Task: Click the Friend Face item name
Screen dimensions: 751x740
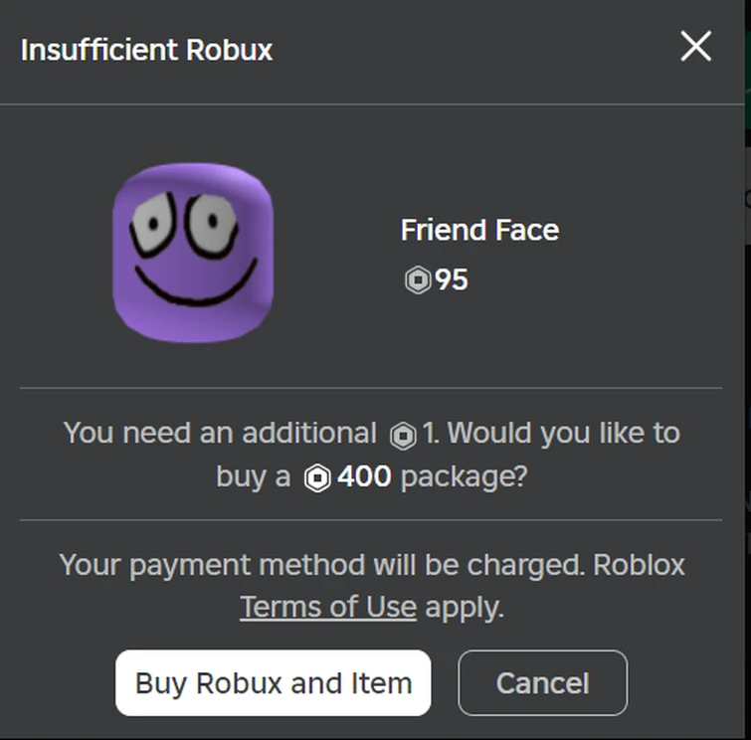Action: (x=479, y=231)
